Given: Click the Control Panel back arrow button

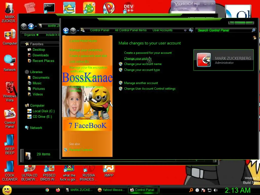Looking at the screenshot, I should tap(66, 30).
